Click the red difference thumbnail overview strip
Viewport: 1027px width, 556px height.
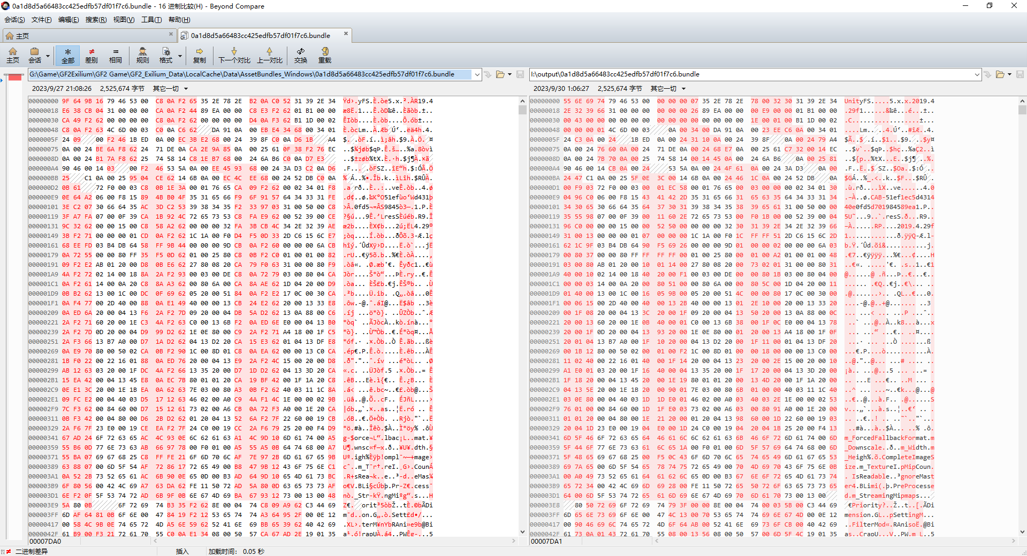click(15, 78)
